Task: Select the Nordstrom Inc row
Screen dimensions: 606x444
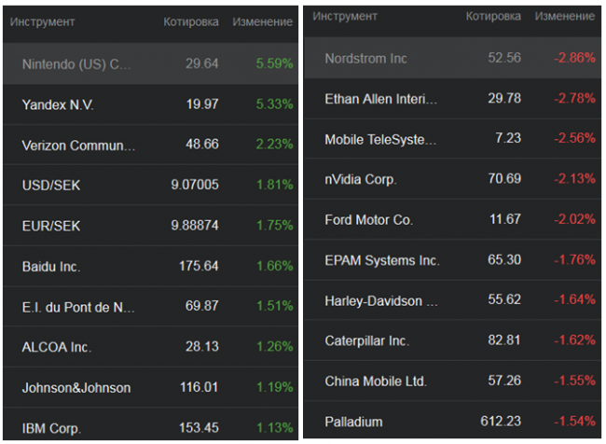Action: [365, 58]
